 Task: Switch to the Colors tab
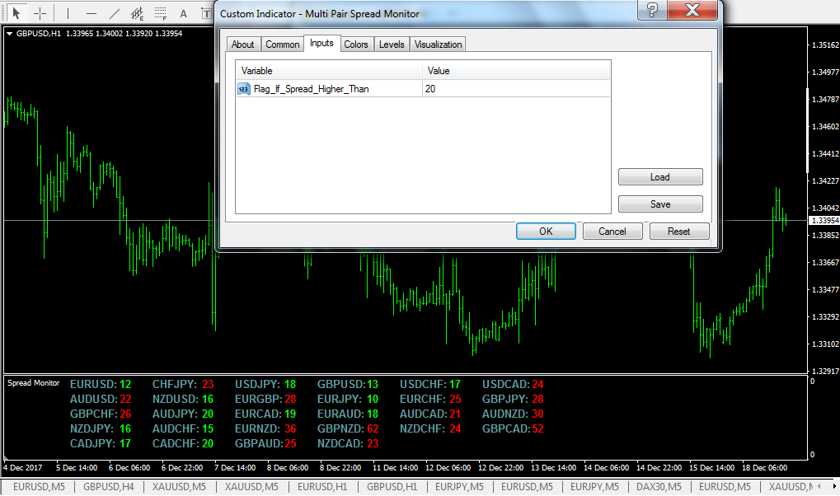[x=356, y=44]
